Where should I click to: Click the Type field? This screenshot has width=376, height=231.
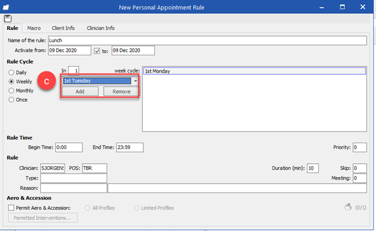coord(74,178)
